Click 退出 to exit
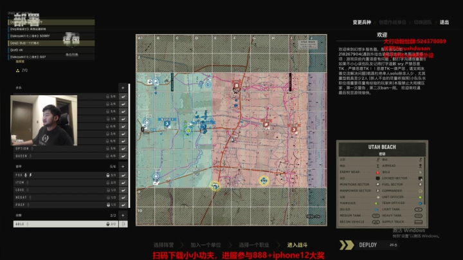 [444, 22]
